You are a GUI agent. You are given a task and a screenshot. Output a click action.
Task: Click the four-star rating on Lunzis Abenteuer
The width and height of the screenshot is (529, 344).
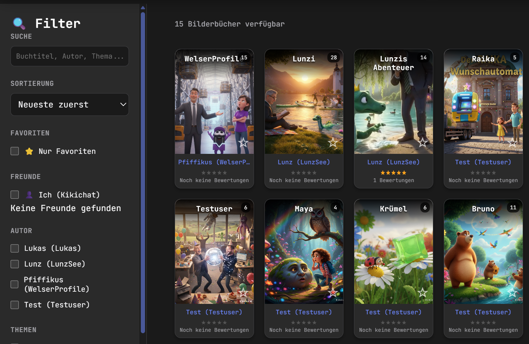coord(393,173)
